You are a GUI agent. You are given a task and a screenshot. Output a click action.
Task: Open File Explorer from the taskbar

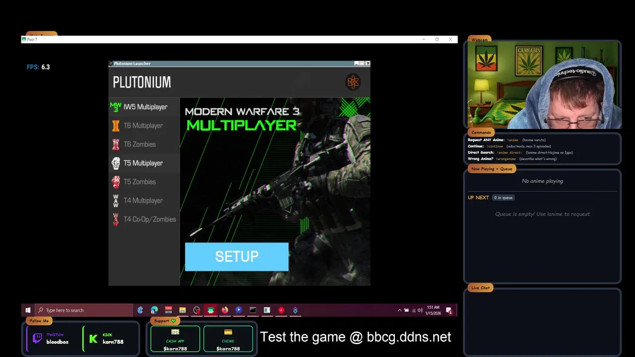coord(183,310)
